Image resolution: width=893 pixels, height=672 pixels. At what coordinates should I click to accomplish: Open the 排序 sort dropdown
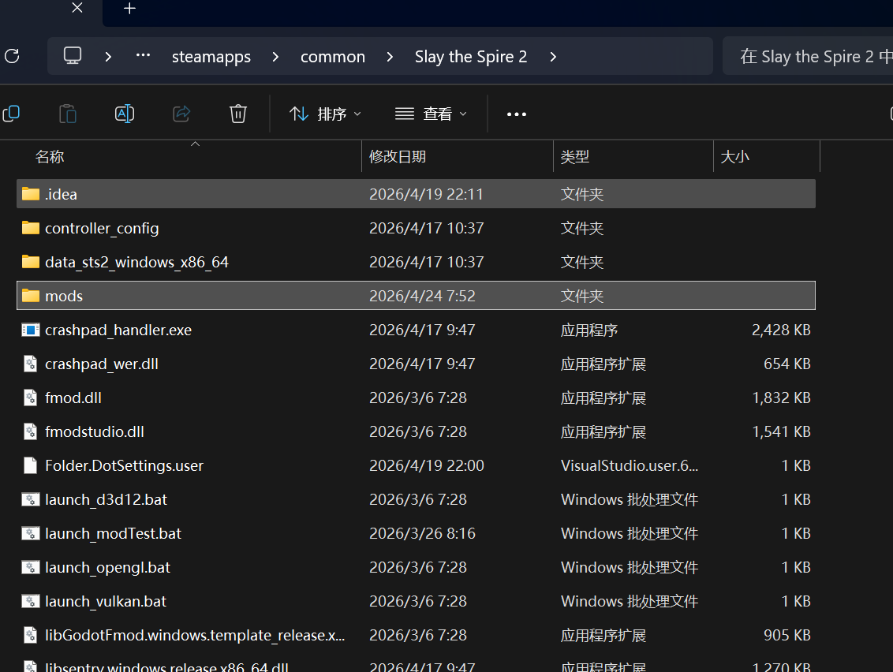coord(325,114)
